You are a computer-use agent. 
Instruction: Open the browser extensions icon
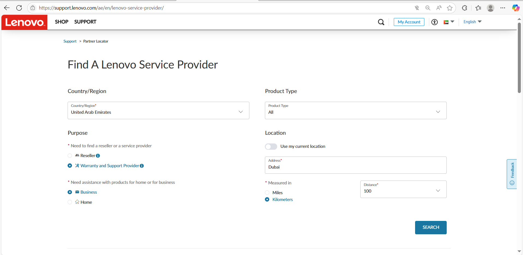point(465,8)
